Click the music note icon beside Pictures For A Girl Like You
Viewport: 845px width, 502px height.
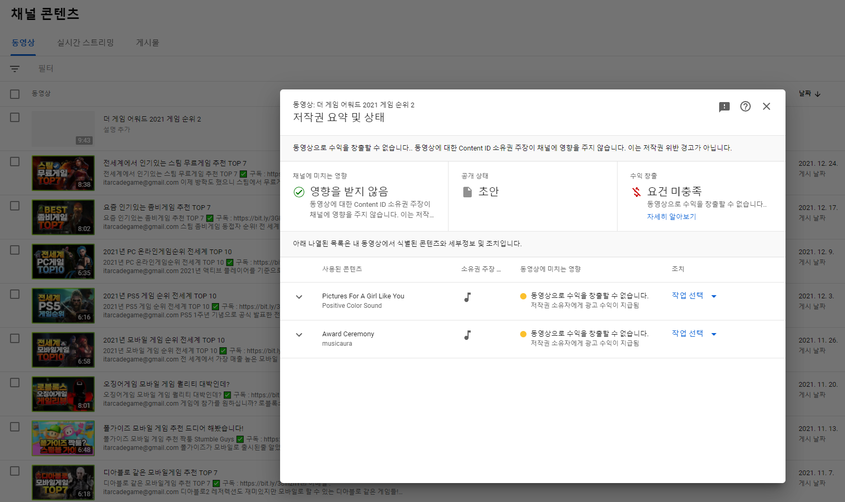click(x=468, y=297)
